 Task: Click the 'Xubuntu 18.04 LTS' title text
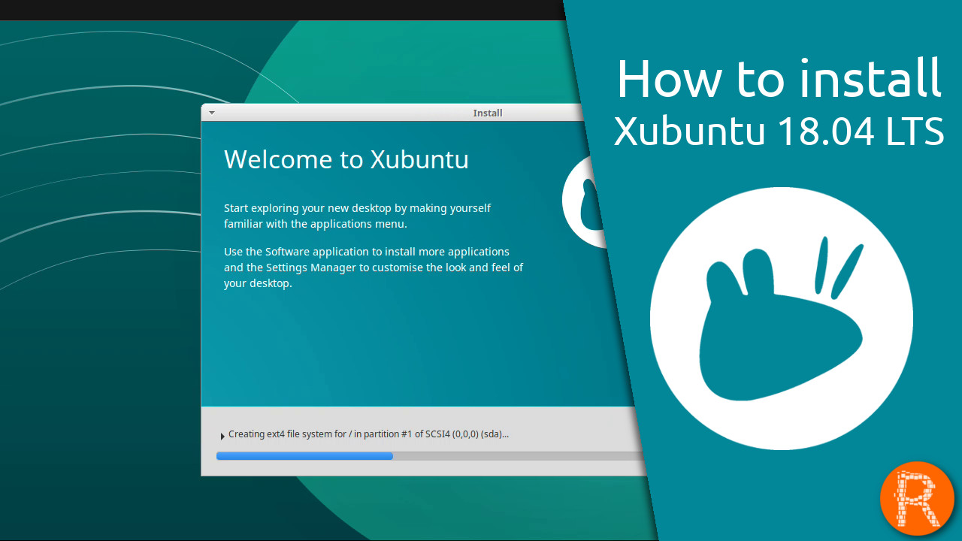779,131
